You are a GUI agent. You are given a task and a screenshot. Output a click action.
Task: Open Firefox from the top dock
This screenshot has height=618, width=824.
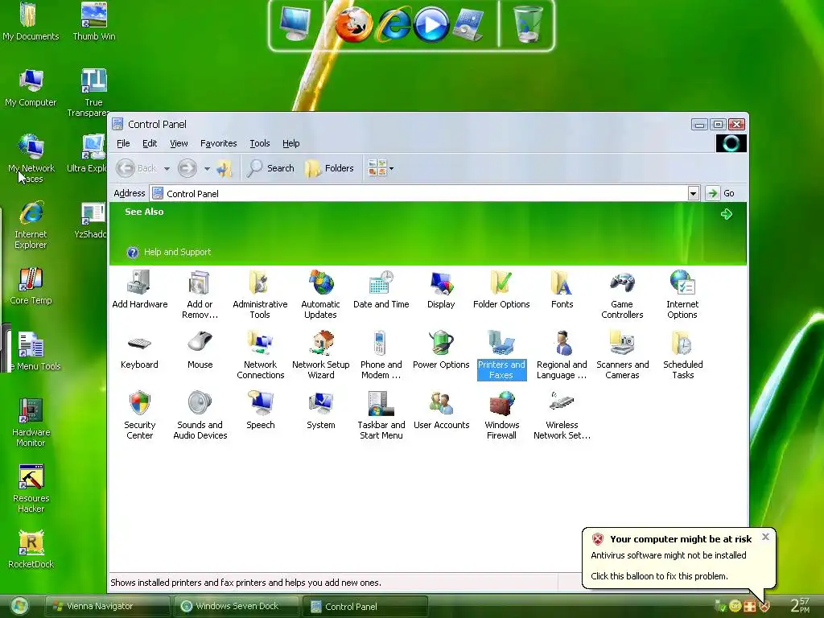(x=354, y=24)
